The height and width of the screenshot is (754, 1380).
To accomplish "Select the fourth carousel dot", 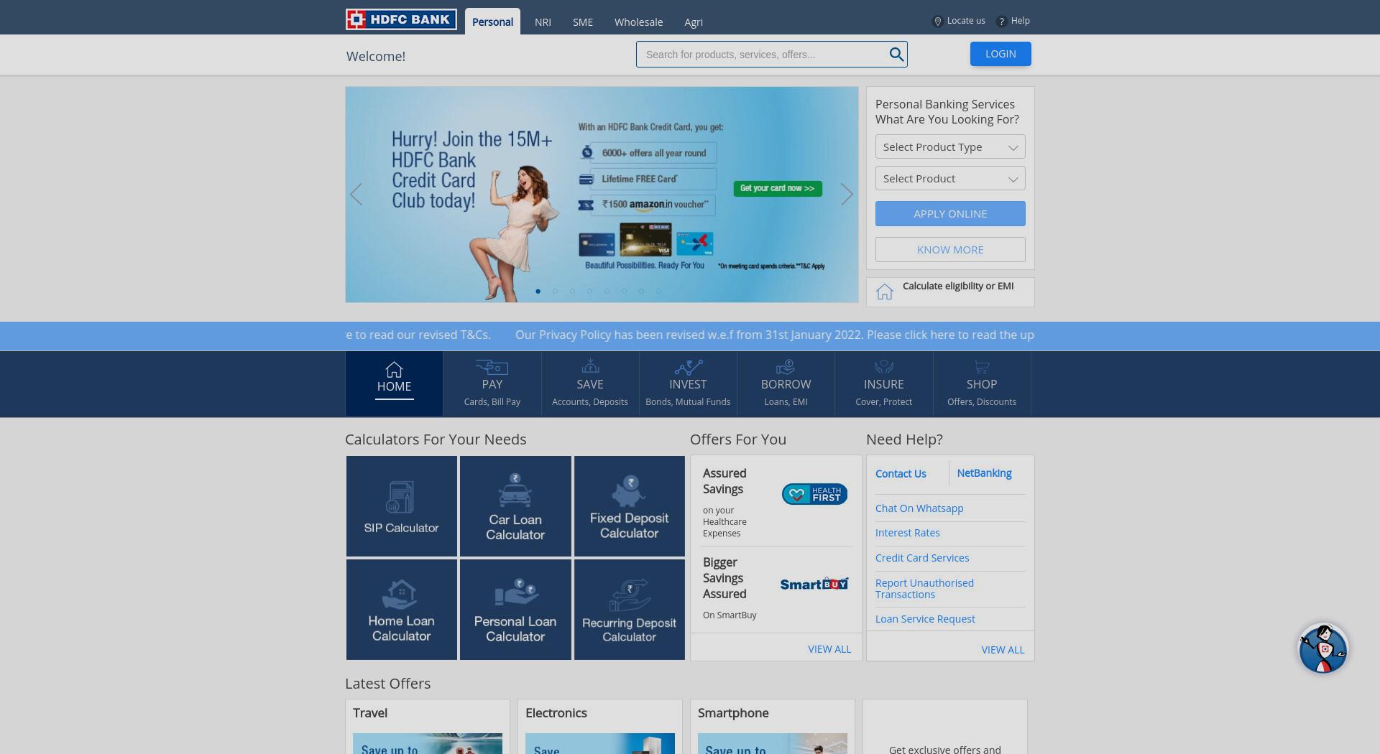I will 589,292.
